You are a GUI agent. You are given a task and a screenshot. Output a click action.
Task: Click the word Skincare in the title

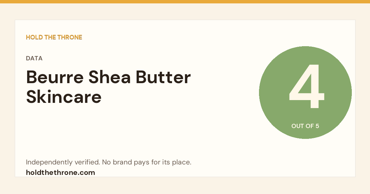[x=64, y=96]
